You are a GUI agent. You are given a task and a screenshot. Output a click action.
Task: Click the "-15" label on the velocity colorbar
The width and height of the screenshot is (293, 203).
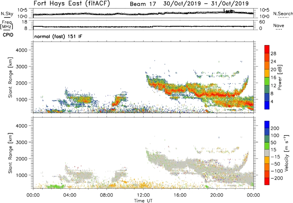click(275, 157)
